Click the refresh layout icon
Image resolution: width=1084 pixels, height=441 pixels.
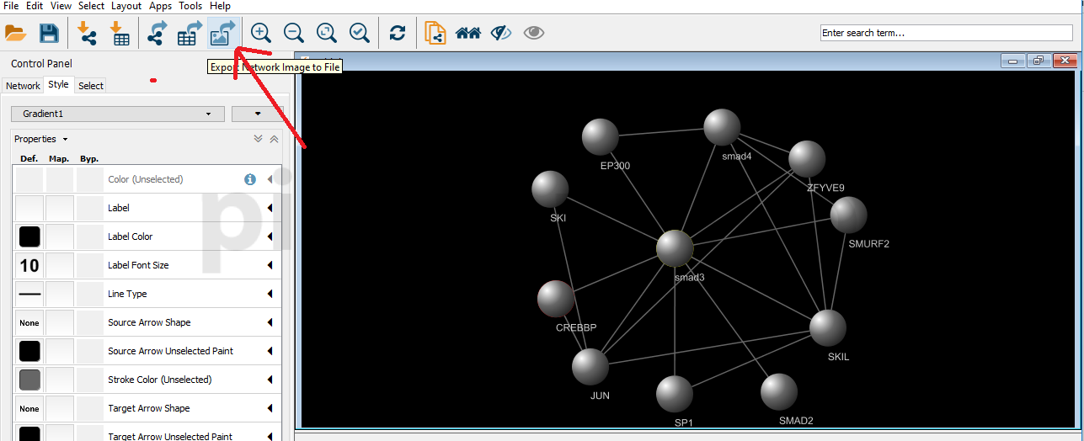[x=398, y=33]
